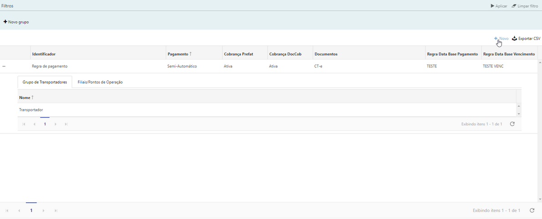542x219 pixels.
Task: Go to next page in main grid pager
Action: pyautogui.click(x=43, y=211)
